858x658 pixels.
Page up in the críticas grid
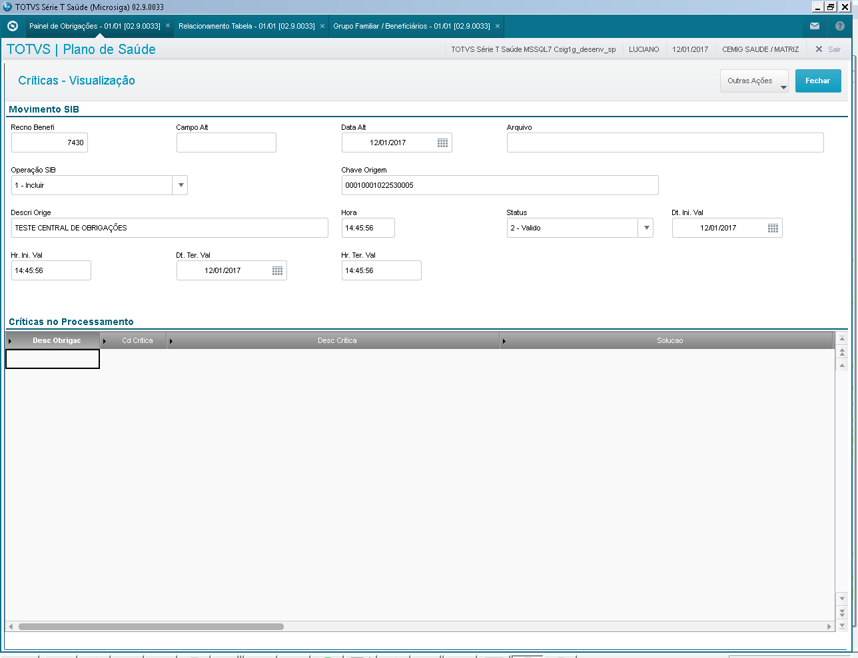pos(842,352)
